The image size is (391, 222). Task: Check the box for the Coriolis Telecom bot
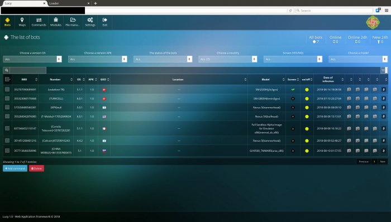coord(7,128)
